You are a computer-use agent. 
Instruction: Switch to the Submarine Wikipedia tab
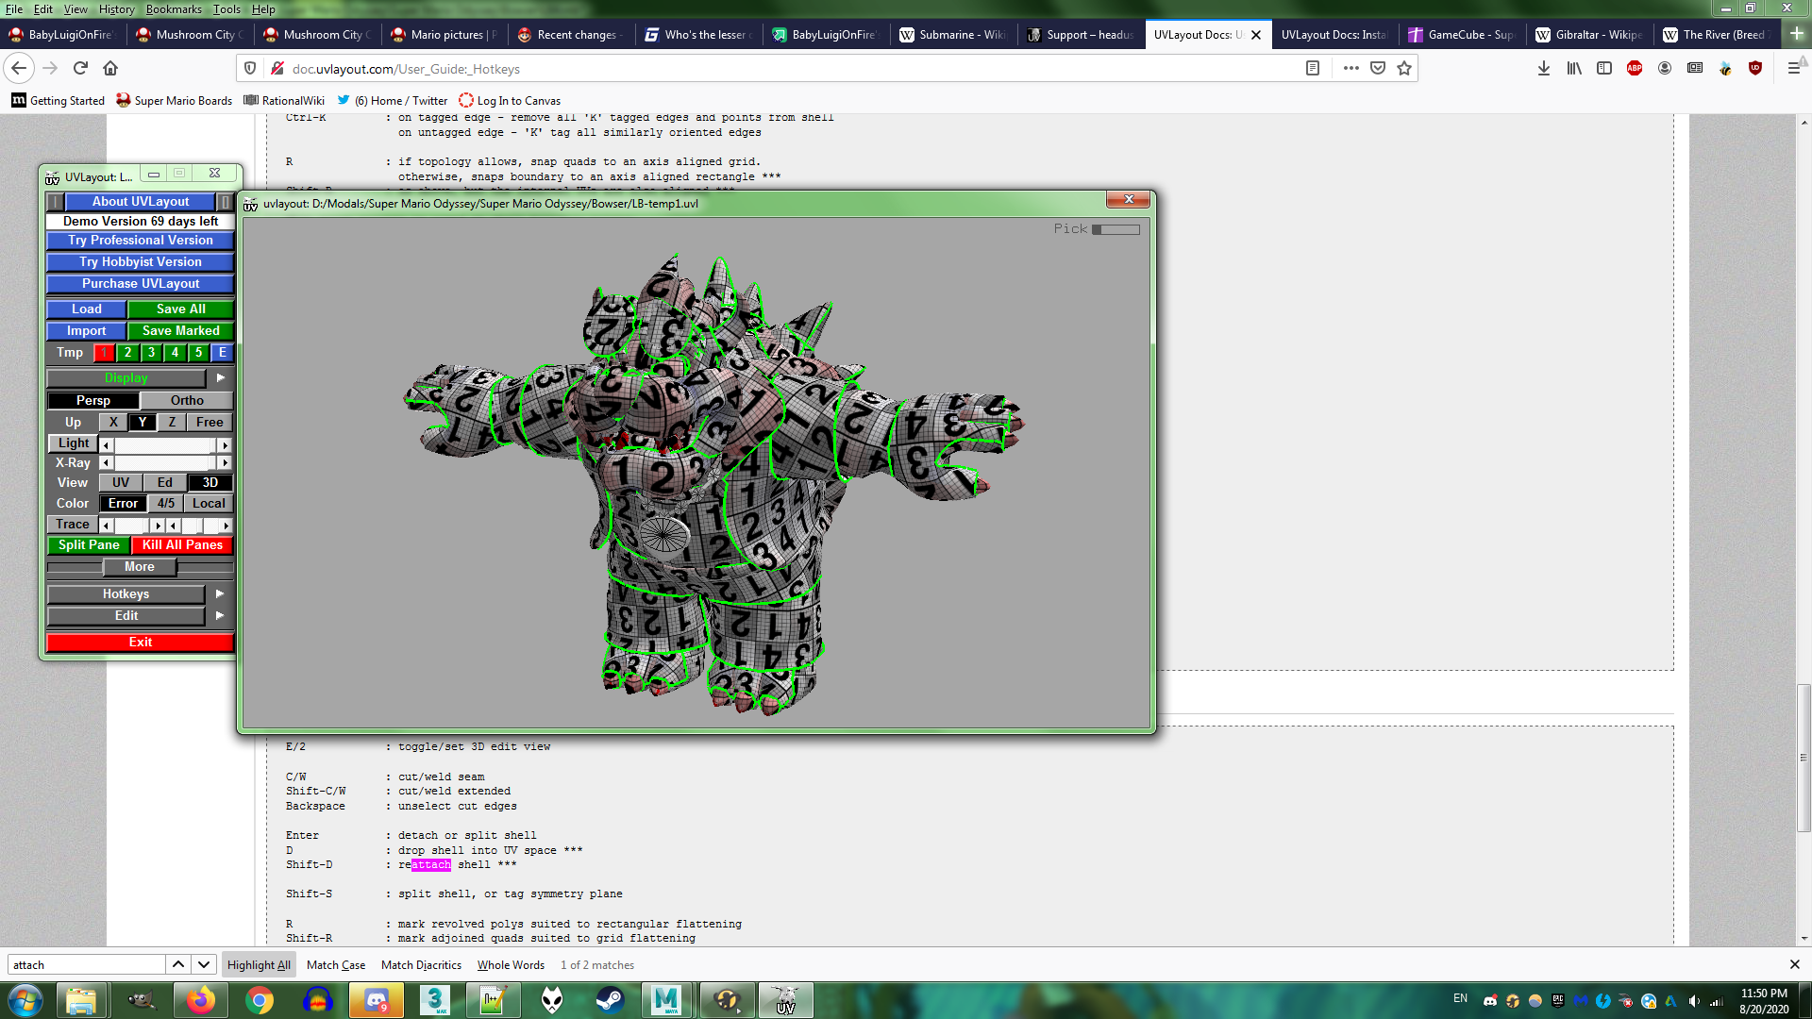[954, 35]
